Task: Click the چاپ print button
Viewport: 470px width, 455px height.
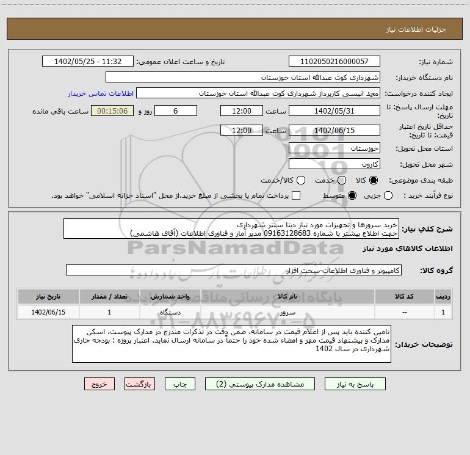Action: click(180, 384)
